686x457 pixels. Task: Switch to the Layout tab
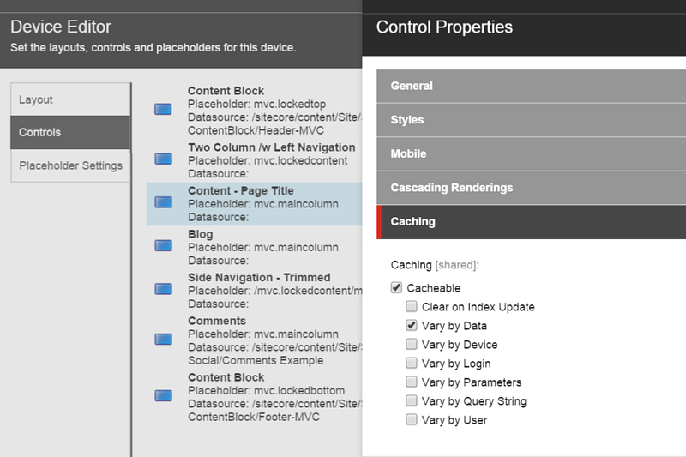tap(70, 99)
